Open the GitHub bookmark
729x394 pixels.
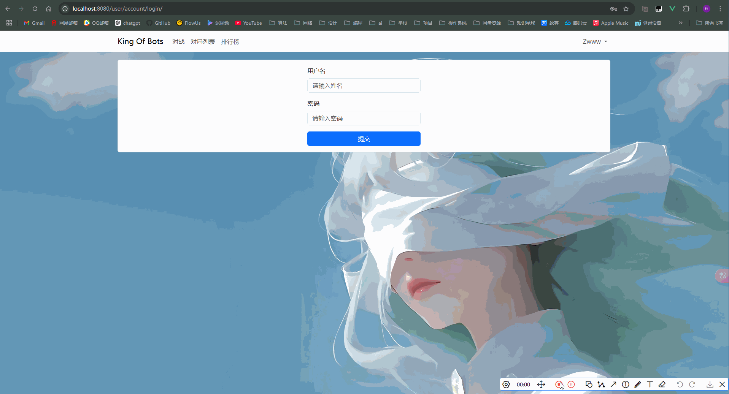click(x=159, y=23)
